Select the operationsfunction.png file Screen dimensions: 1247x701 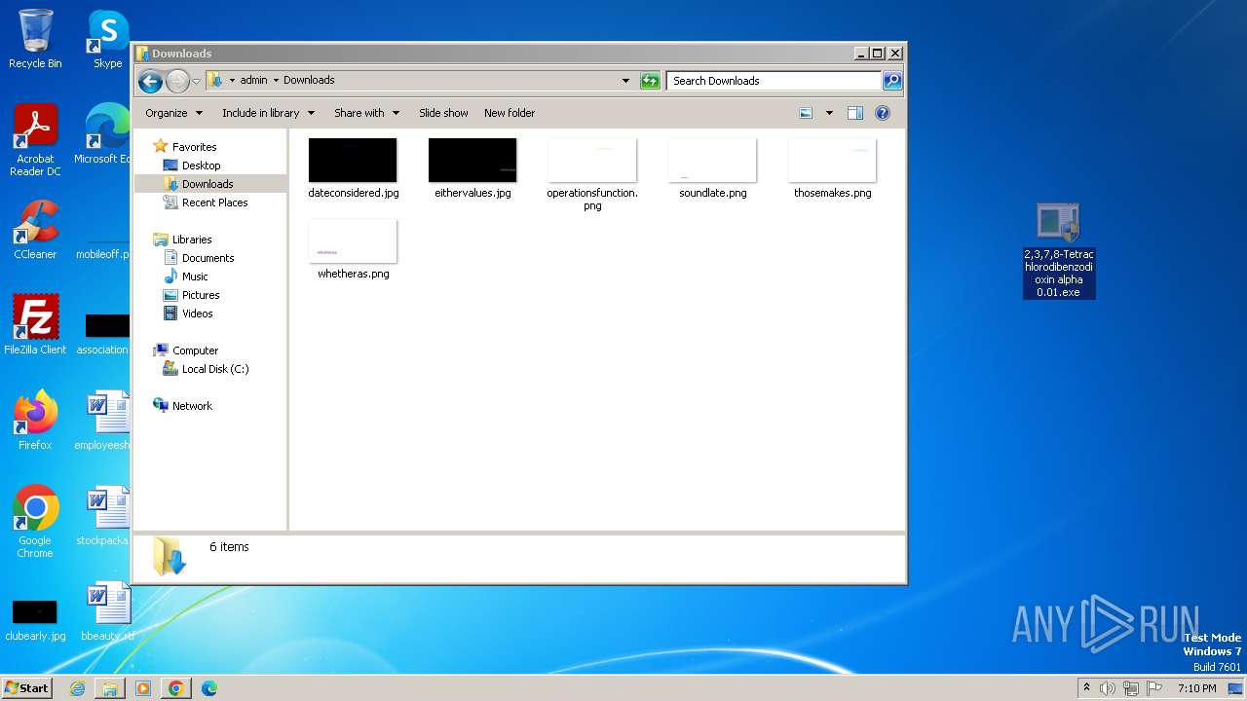click(x=592, y=174)
